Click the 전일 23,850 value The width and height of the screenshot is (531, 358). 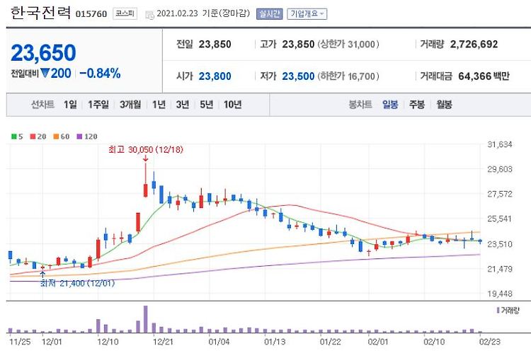point(215,45)
